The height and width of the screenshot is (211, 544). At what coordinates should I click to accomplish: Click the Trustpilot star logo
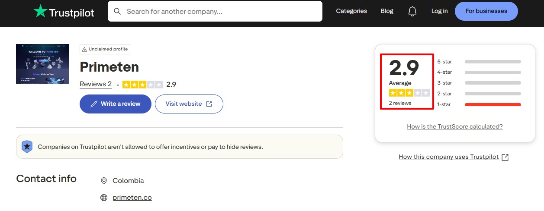[41, 12]
